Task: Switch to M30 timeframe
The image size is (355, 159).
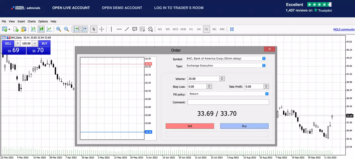Action: click(x=183, y=29)
